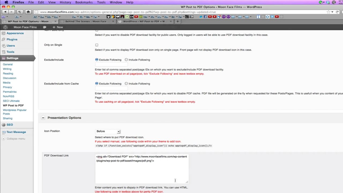Visit Moon Face Films site link
Screen dimensions: 343x193
[x=25, y=27]
